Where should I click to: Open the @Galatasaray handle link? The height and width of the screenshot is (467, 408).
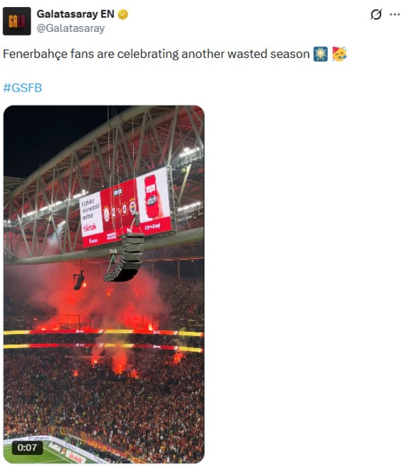click(x=71, y=29)
